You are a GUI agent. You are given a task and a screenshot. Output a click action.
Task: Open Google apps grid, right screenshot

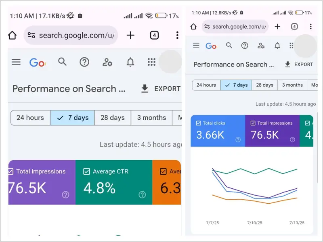click(x=291, y=46)
